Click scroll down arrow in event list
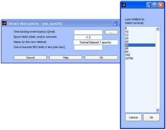166x130 pixels. 158,110
